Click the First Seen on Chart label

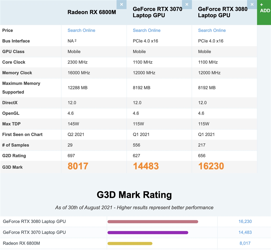22,135
